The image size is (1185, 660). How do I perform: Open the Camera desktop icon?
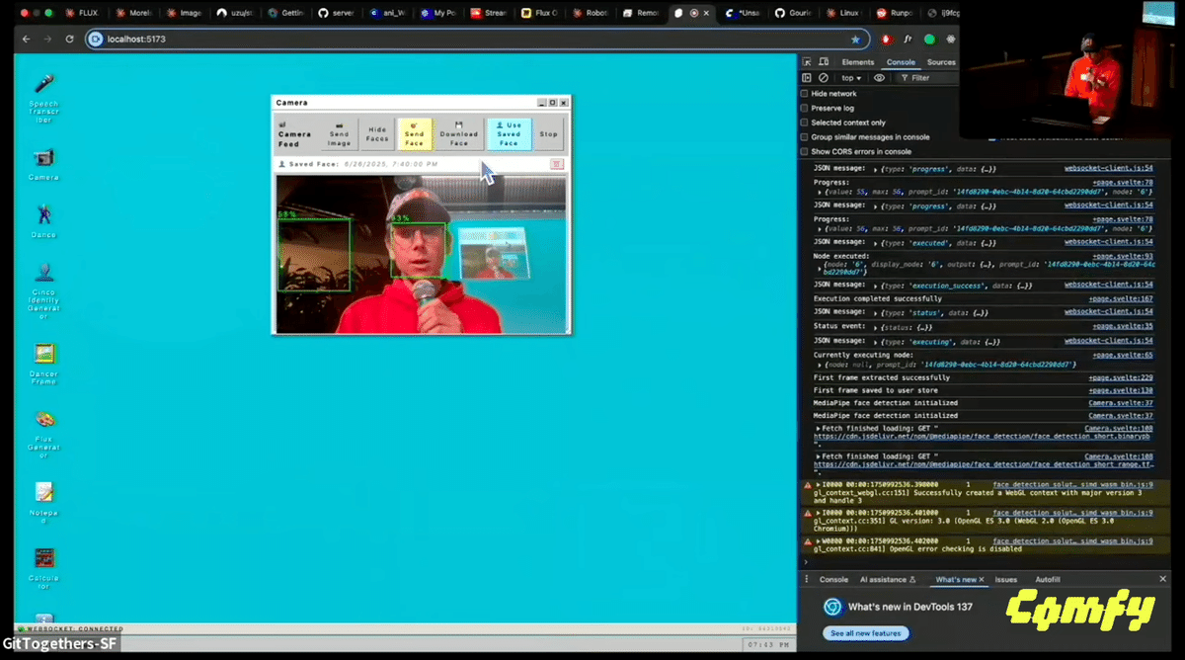coord(43,164)
